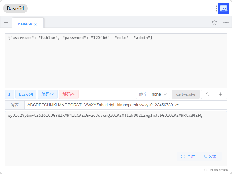This screenshot has width=232, height=174.
Task: Click the 解码 decode button
Action: pos(69,94)
